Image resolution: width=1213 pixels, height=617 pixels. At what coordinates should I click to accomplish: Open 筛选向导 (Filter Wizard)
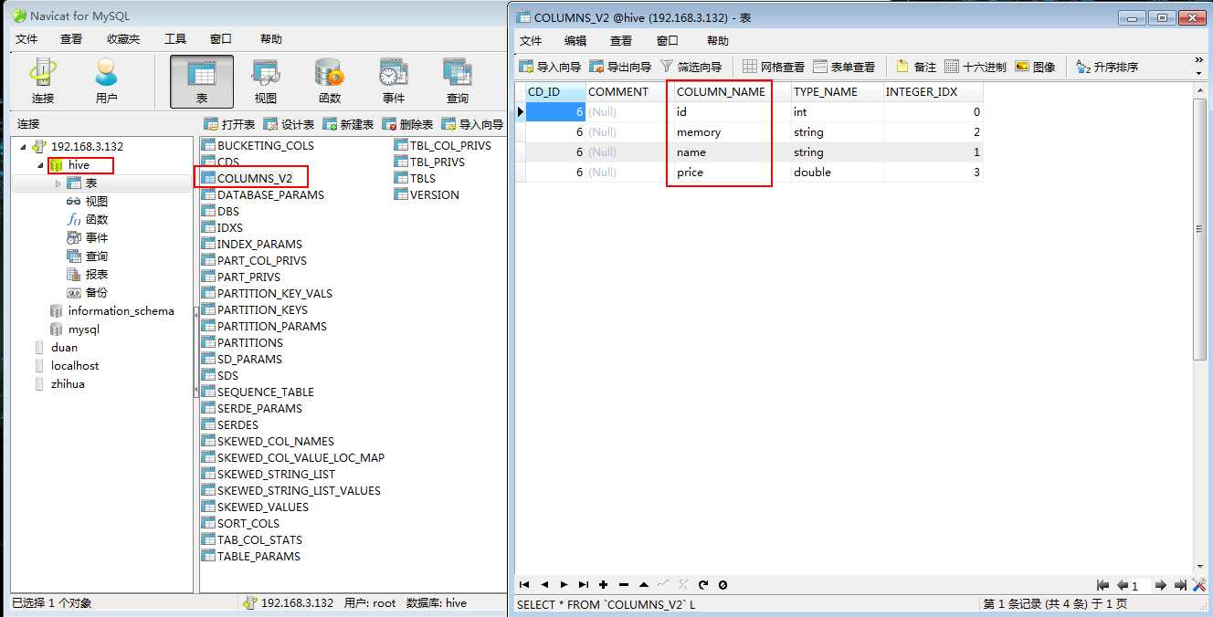coord(691,67)
